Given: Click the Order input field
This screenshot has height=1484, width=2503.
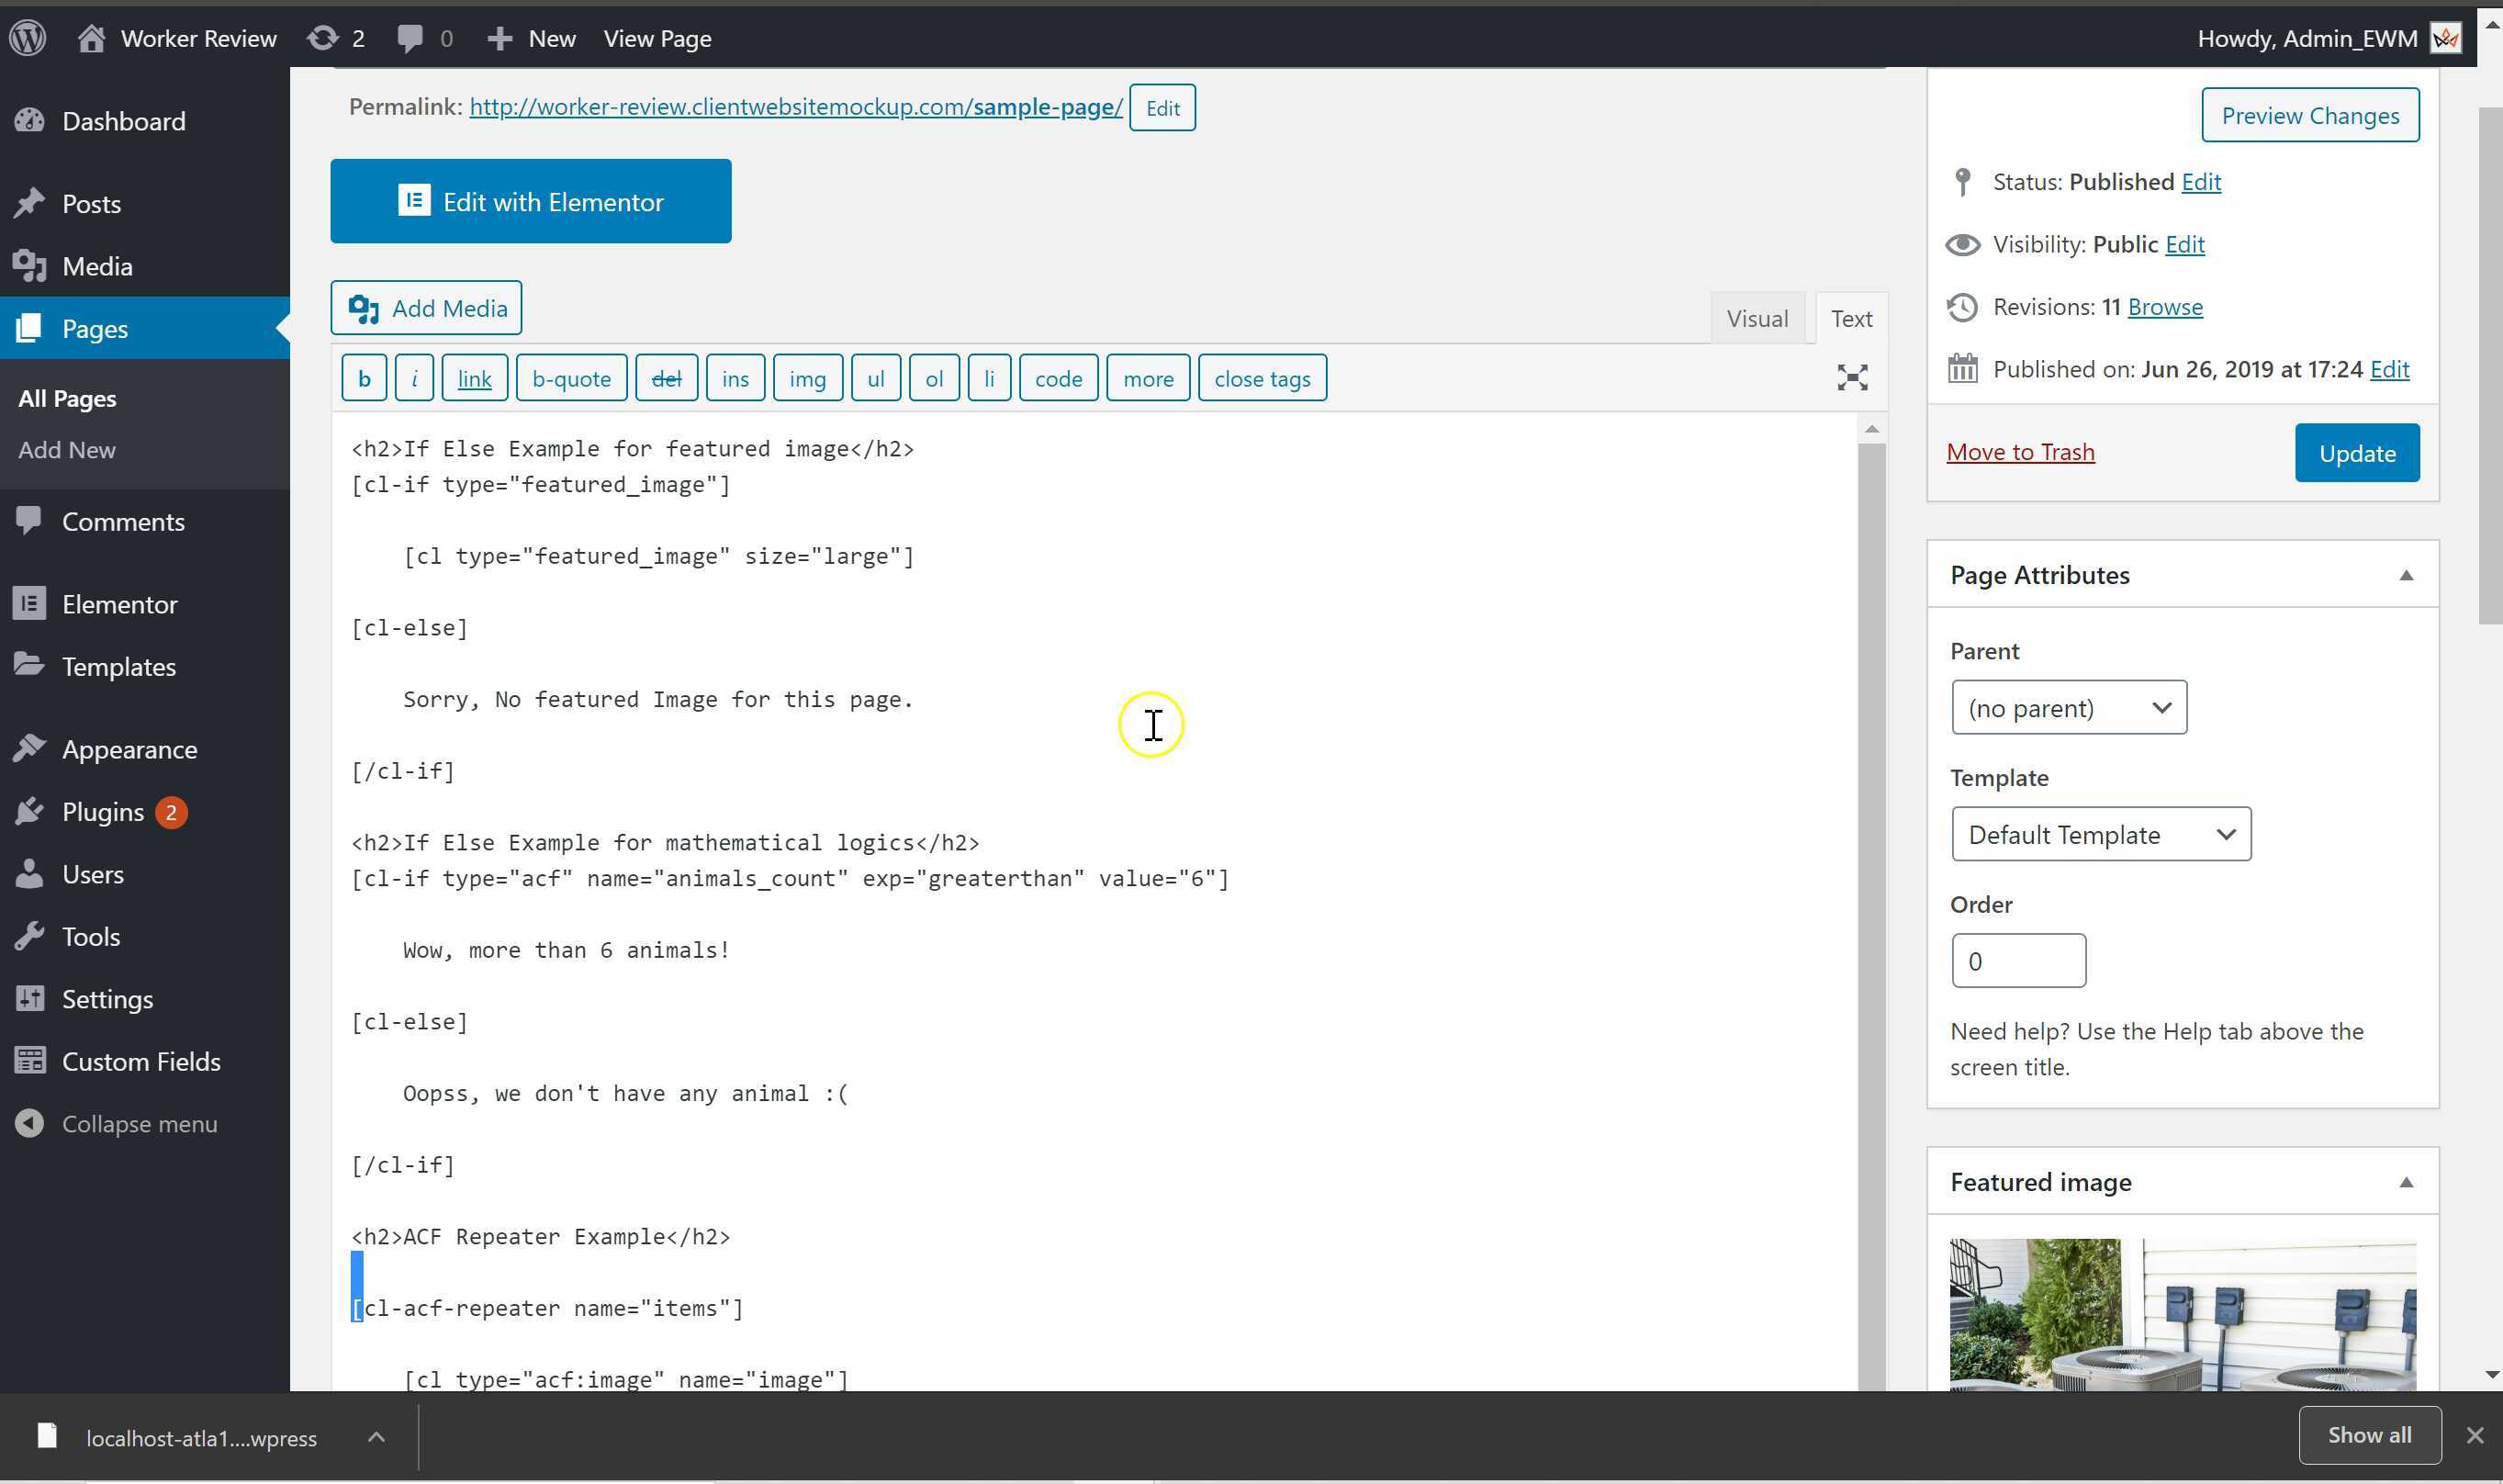Looking at the screenshot, I should [2018, 961].
